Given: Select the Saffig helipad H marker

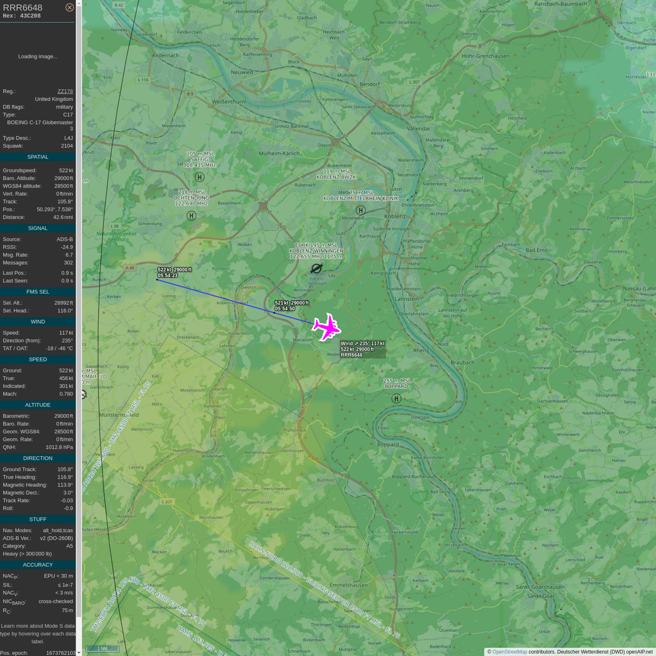Looking at the screenshot, I should point(200,177).
